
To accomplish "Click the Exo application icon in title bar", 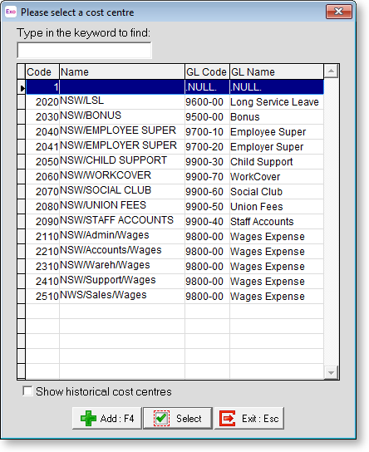I will point(11,12).
